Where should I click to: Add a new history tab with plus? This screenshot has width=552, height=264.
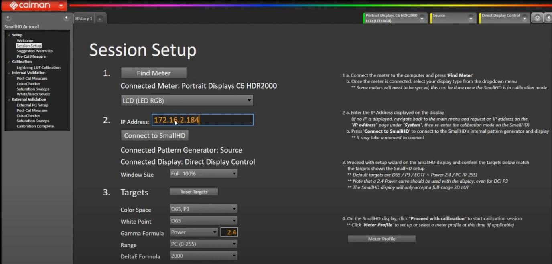tap(100, 18)
